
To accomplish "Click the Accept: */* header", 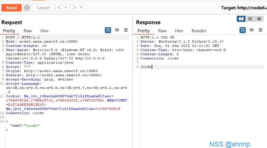I will click(x=18, y=67).
